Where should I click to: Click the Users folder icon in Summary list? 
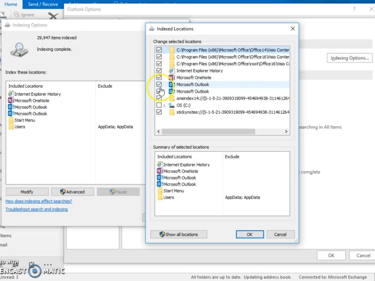(x=160, y=197)
